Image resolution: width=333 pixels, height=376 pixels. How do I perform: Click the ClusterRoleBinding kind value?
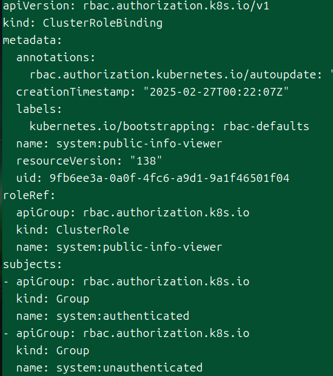(103, 23)
